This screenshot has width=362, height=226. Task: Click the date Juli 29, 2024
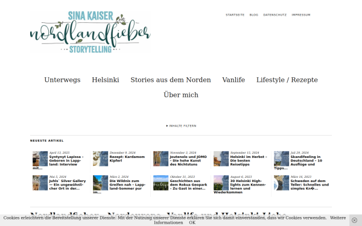coord(299,152)
